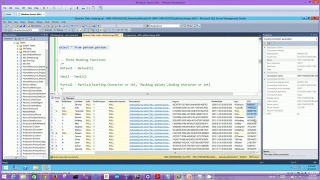
Task: Click VMware Unity mode icon
Action: coord(93,8)
